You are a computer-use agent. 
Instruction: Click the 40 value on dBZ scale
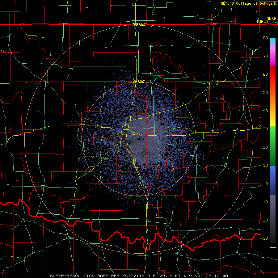tap(265, 111)
